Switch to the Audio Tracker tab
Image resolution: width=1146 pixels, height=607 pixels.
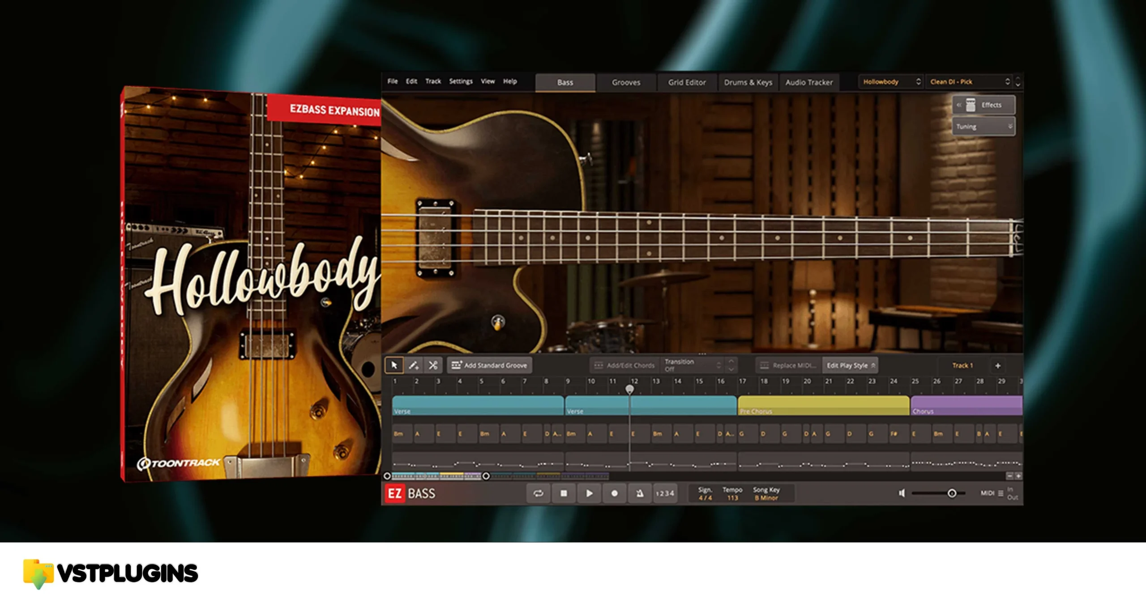point(809,82)
